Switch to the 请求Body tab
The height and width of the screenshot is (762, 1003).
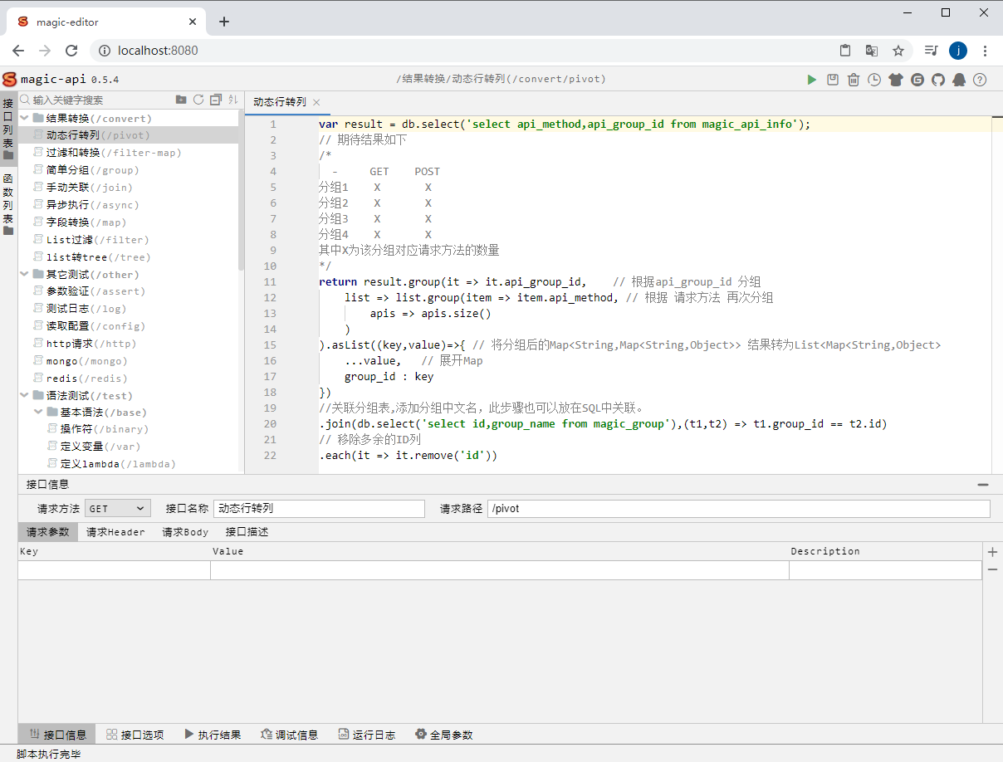185,532
